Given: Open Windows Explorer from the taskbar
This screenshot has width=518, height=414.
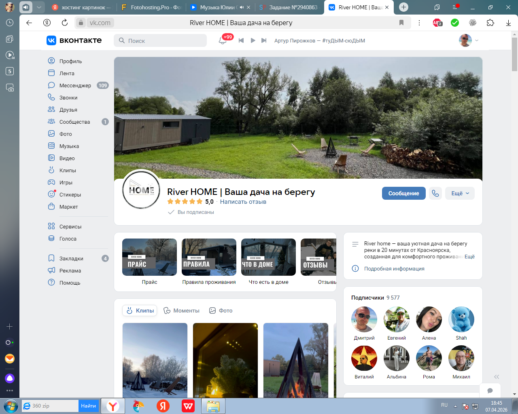Looking at the screenshot, I should [x=213, y=406].
